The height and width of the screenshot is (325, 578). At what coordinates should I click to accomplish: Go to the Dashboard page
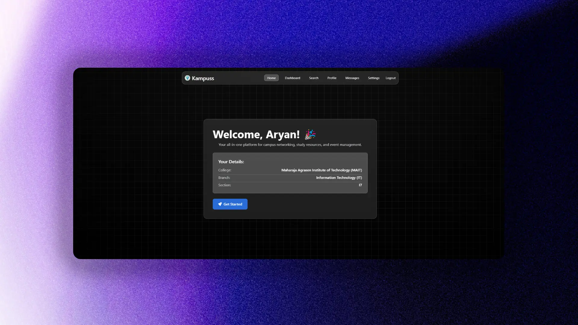point(292,78)
